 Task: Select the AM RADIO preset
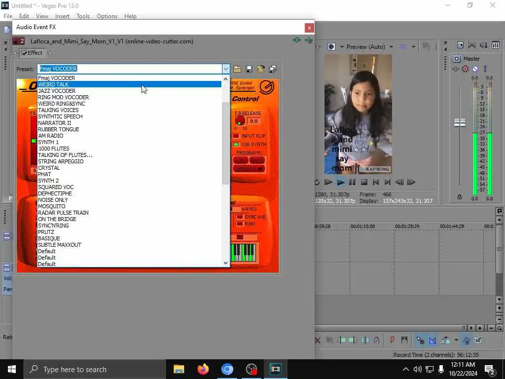pyautogui.click(x=130, y=136)
